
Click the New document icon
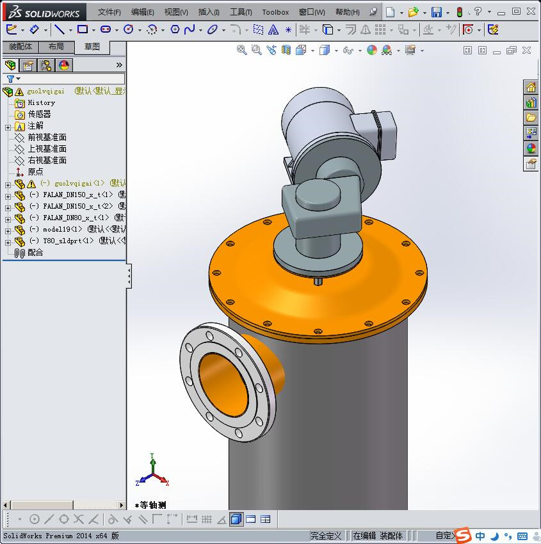click(391, 13)
